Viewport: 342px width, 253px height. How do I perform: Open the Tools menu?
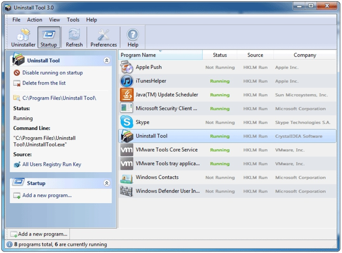[x=73, y=20]
